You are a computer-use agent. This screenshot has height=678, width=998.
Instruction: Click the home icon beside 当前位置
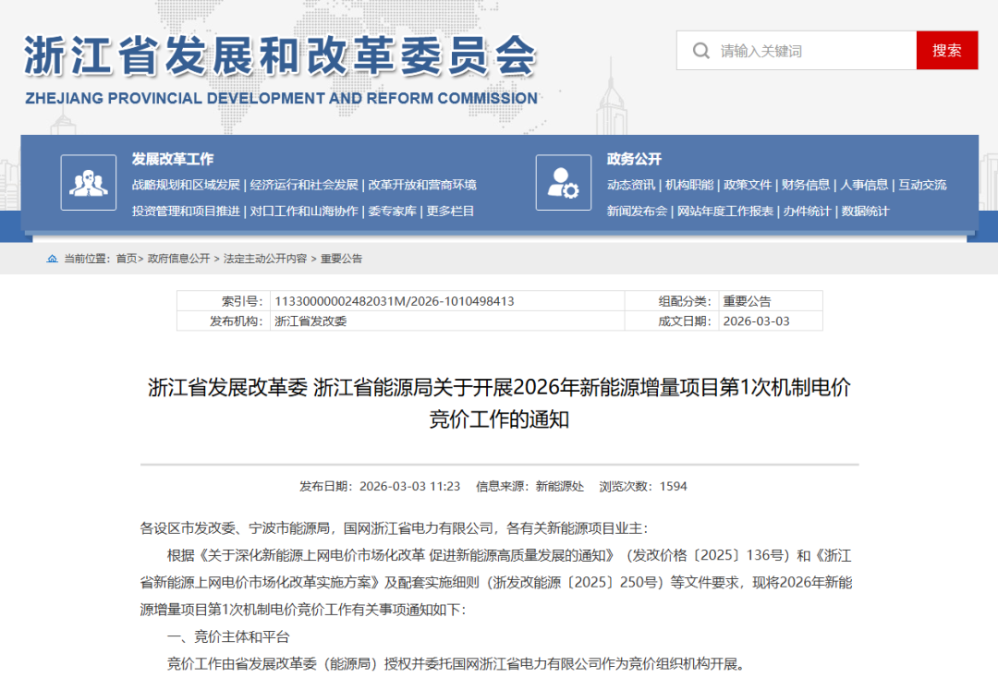click(x=53, y=259)
